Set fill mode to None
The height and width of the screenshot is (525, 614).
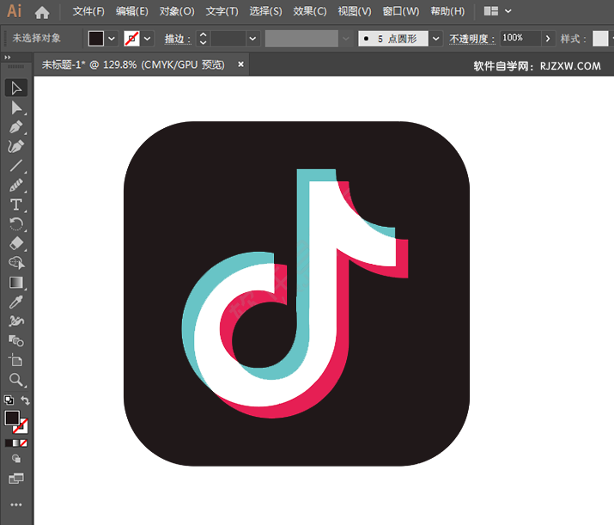[x=23, y=443]
